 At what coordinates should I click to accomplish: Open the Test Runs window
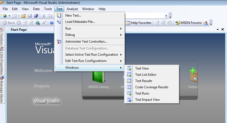[x=152, y=93]
